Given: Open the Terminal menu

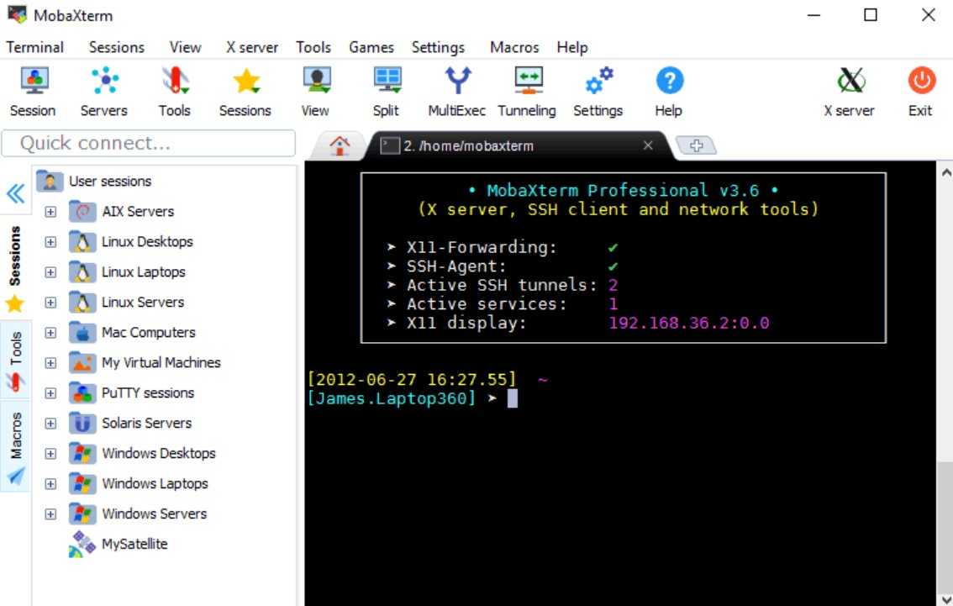Looking at the screenshot, I should [x=34, y=47].
